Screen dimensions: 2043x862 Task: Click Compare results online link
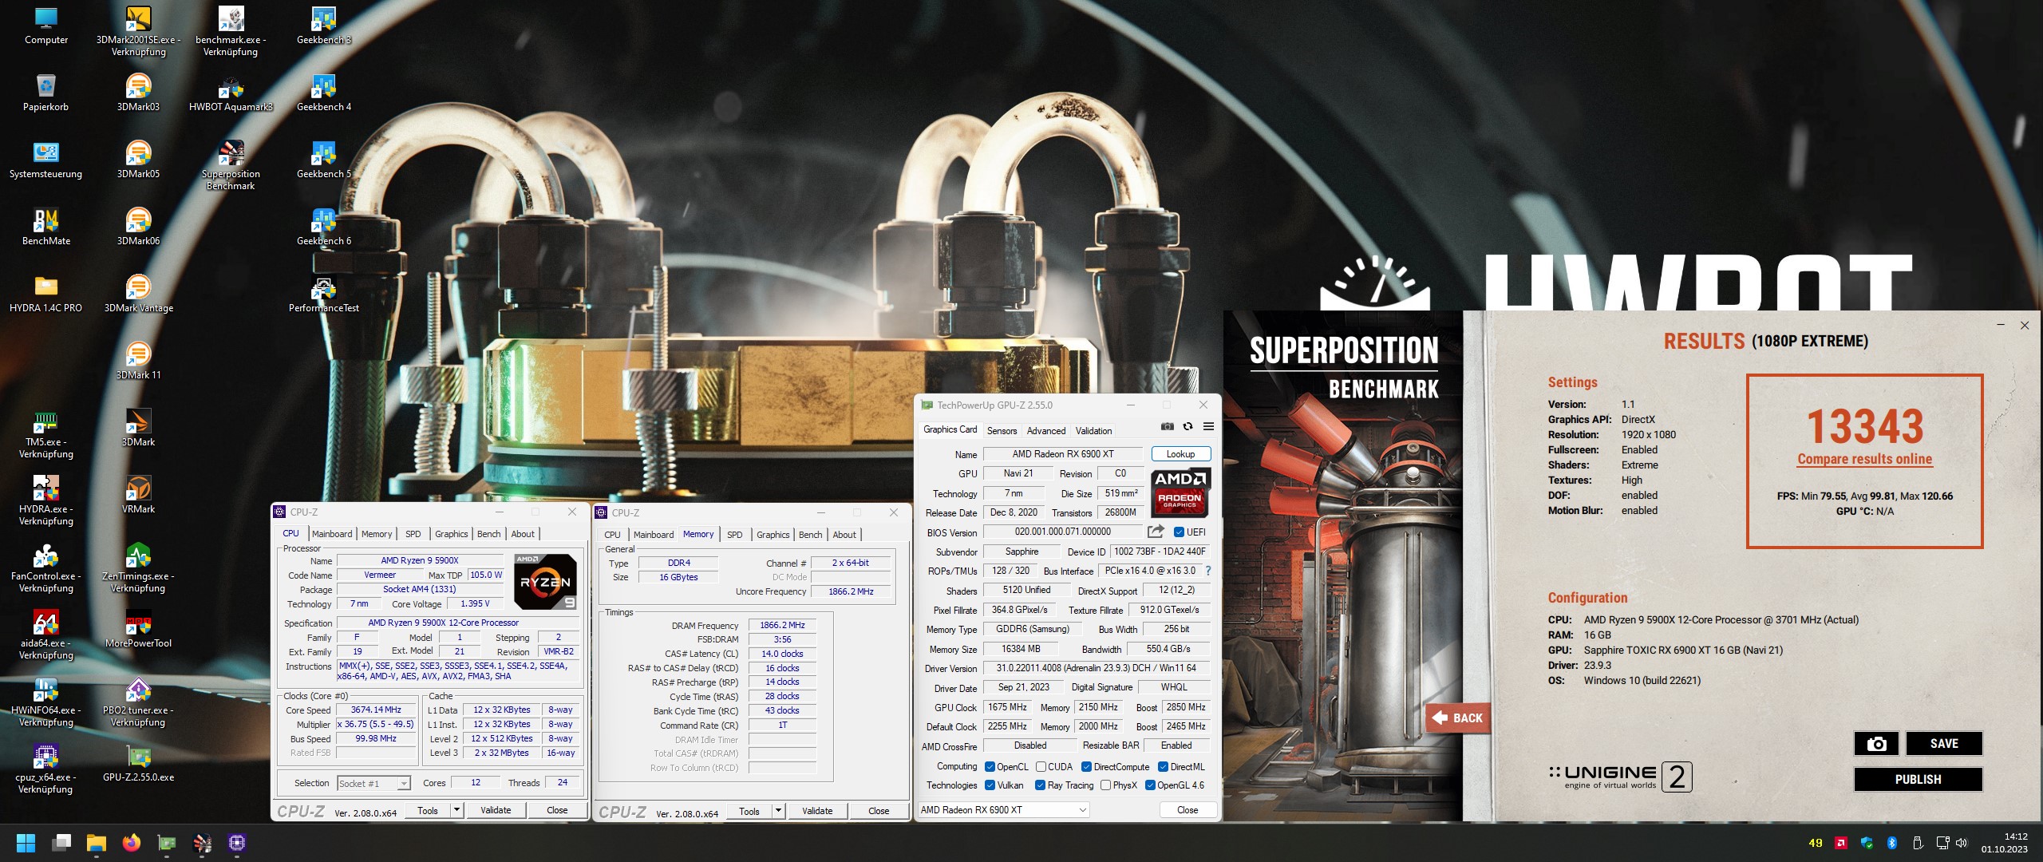point(1864,459)
